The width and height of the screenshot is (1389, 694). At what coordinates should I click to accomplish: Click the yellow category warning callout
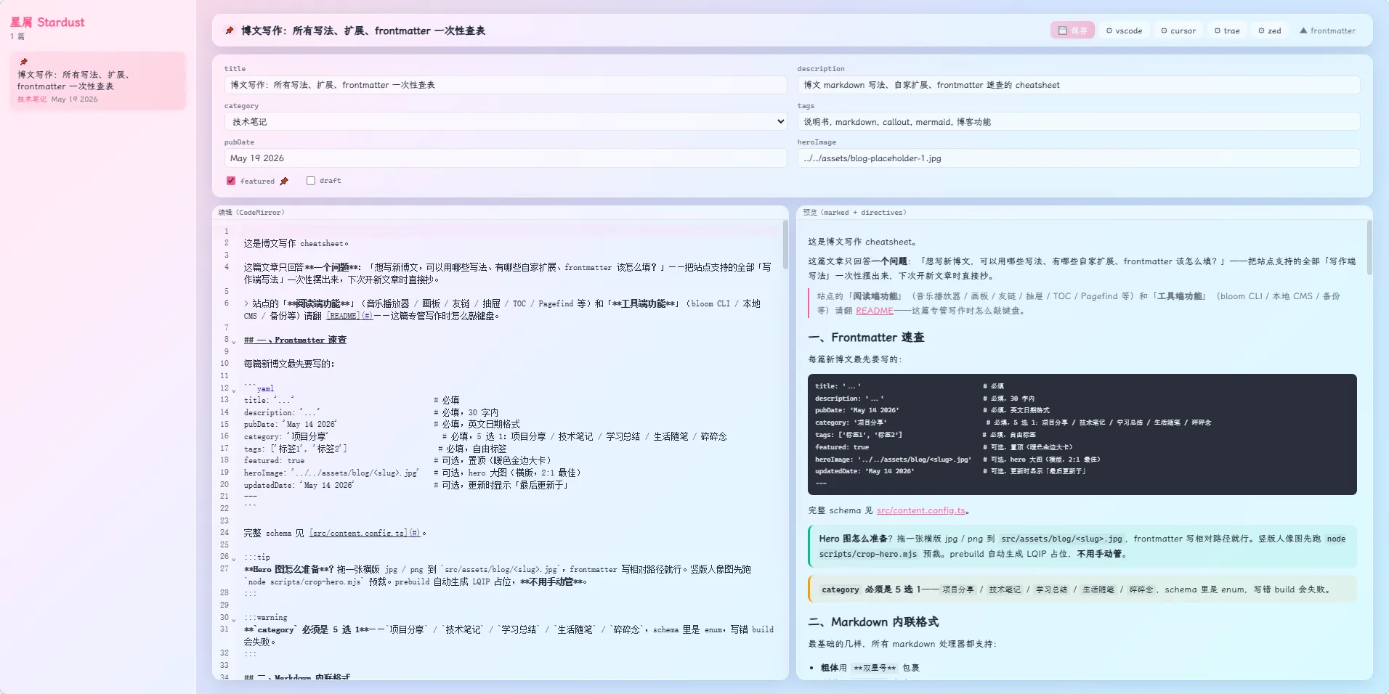(1082, 589)
